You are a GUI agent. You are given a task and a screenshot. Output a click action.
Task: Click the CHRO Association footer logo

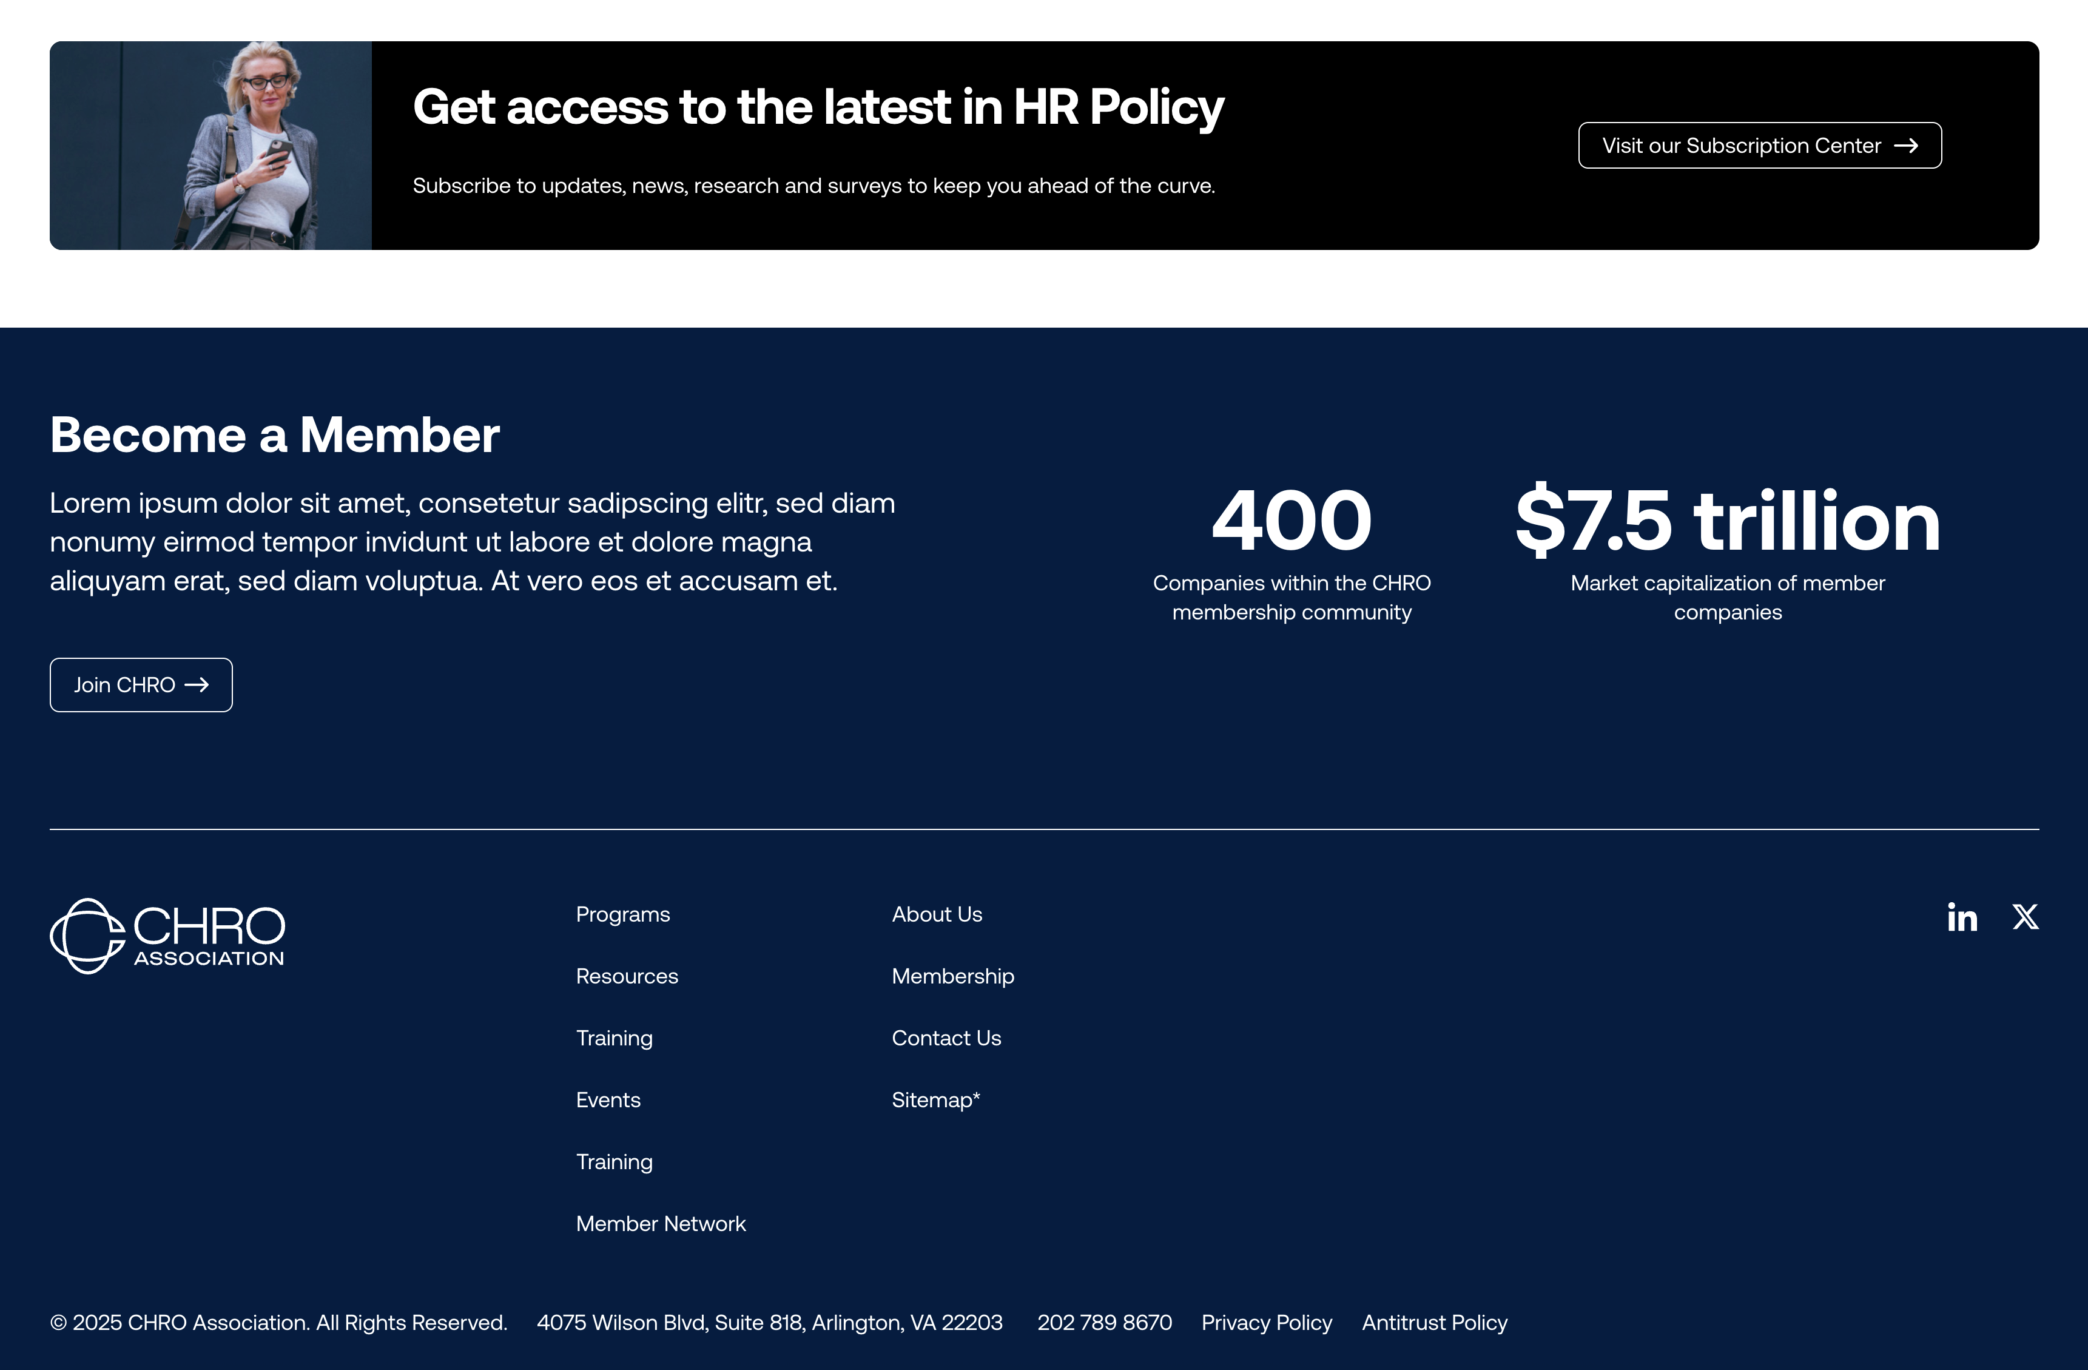click(167, 936)
